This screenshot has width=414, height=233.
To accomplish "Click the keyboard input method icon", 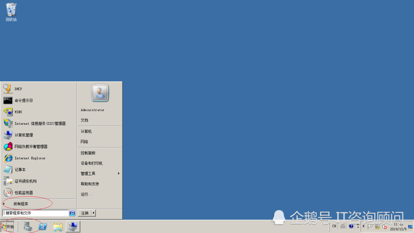I will pyautogui.click(x=343, y=226).
